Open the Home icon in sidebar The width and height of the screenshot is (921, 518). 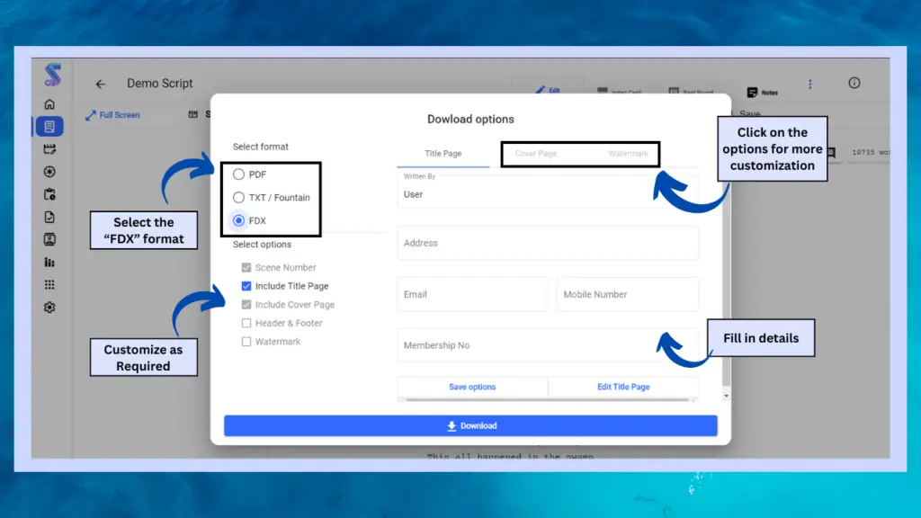[49, 104]
